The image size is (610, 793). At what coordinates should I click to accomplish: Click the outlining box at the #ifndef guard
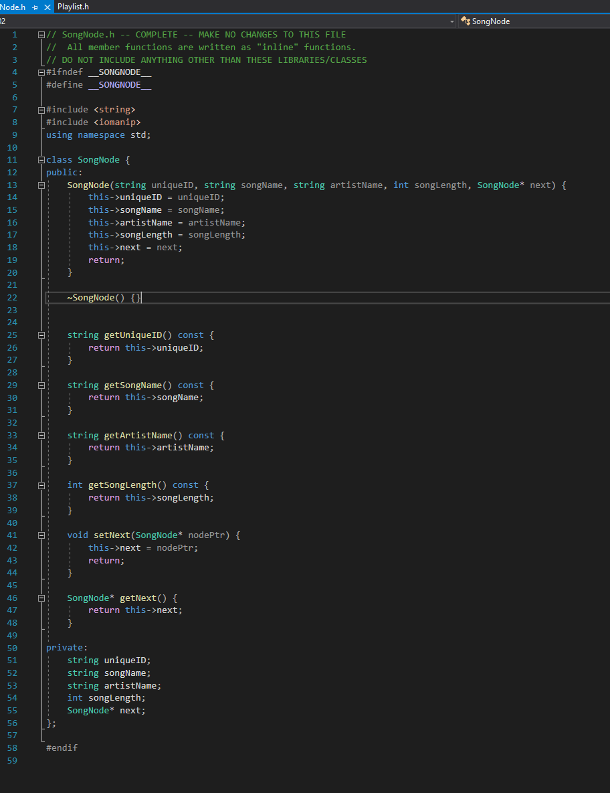(41, 72)
